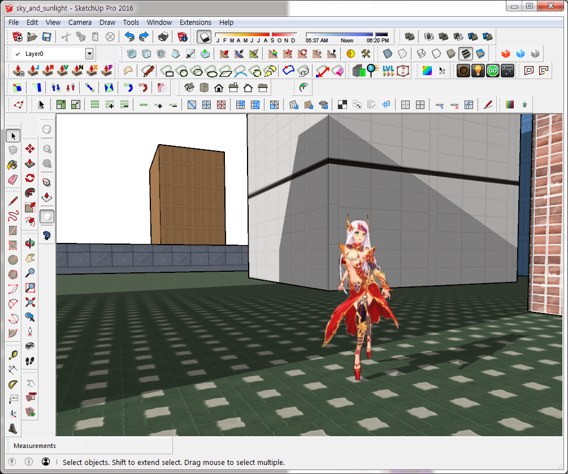This screenshot has height=474, width=568.
Task: Select the Follow Me tool
Action: [30, 193]
